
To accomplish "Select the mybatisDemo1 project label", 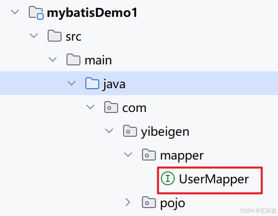I will (x=92, y=13).
